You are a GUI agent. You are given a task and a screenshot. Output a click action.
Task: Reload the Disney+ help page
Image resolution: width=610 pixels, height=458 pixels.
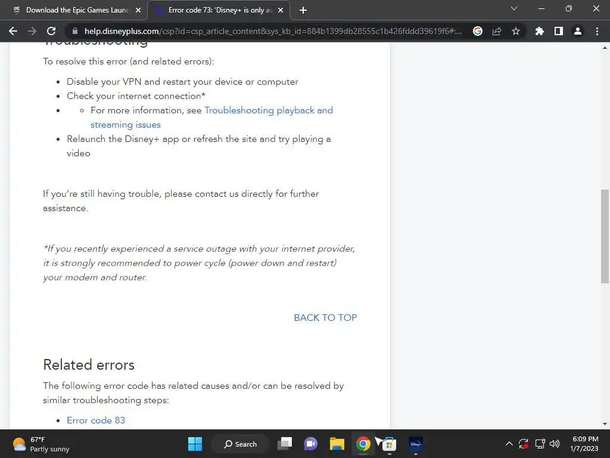[x=51, y=31]
